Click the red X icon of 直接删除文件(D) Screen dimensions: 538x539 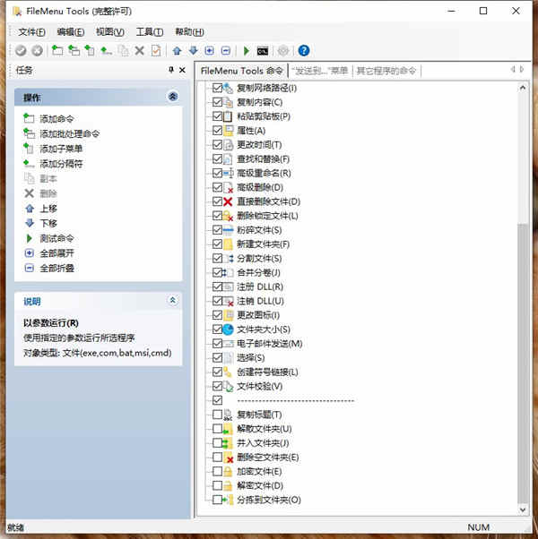pyautogui.click(x=228, y=201)
